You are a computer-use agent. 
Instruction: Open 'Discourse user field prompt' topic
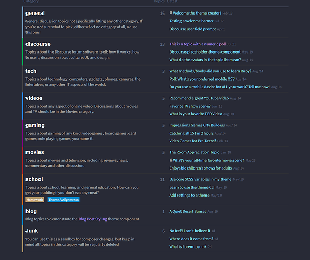tap(192, 29)
